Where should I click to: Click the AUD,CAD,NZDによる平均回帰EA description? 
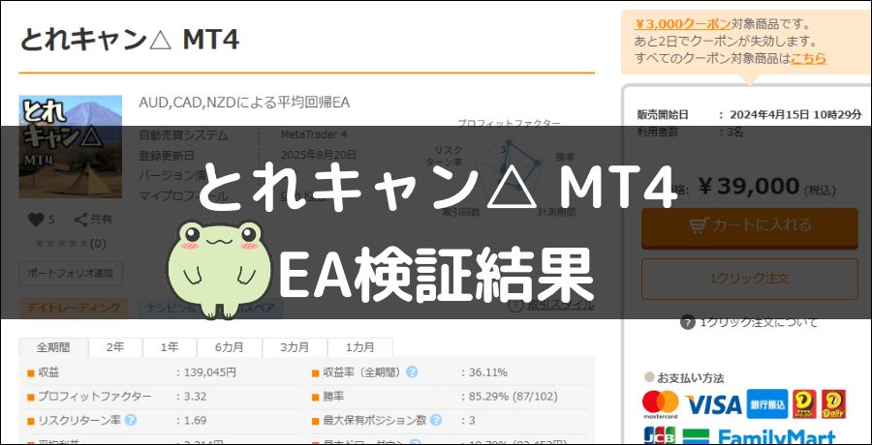(x=244, y=103)
